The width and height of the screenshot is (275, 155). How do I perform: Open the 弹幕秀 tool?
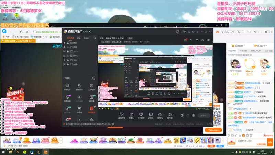pyautogui.click(x=79, y=110)
